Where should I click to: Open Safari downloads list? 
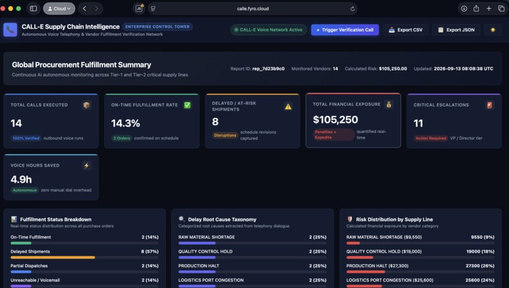click(464, 9)
